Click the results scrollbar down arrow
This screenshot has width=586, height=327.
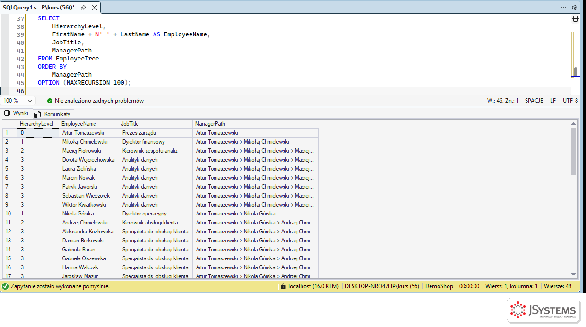[574, 274]
